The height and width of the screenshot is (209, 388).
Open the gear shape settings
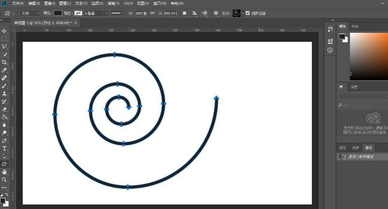click(x=216, y=13)
